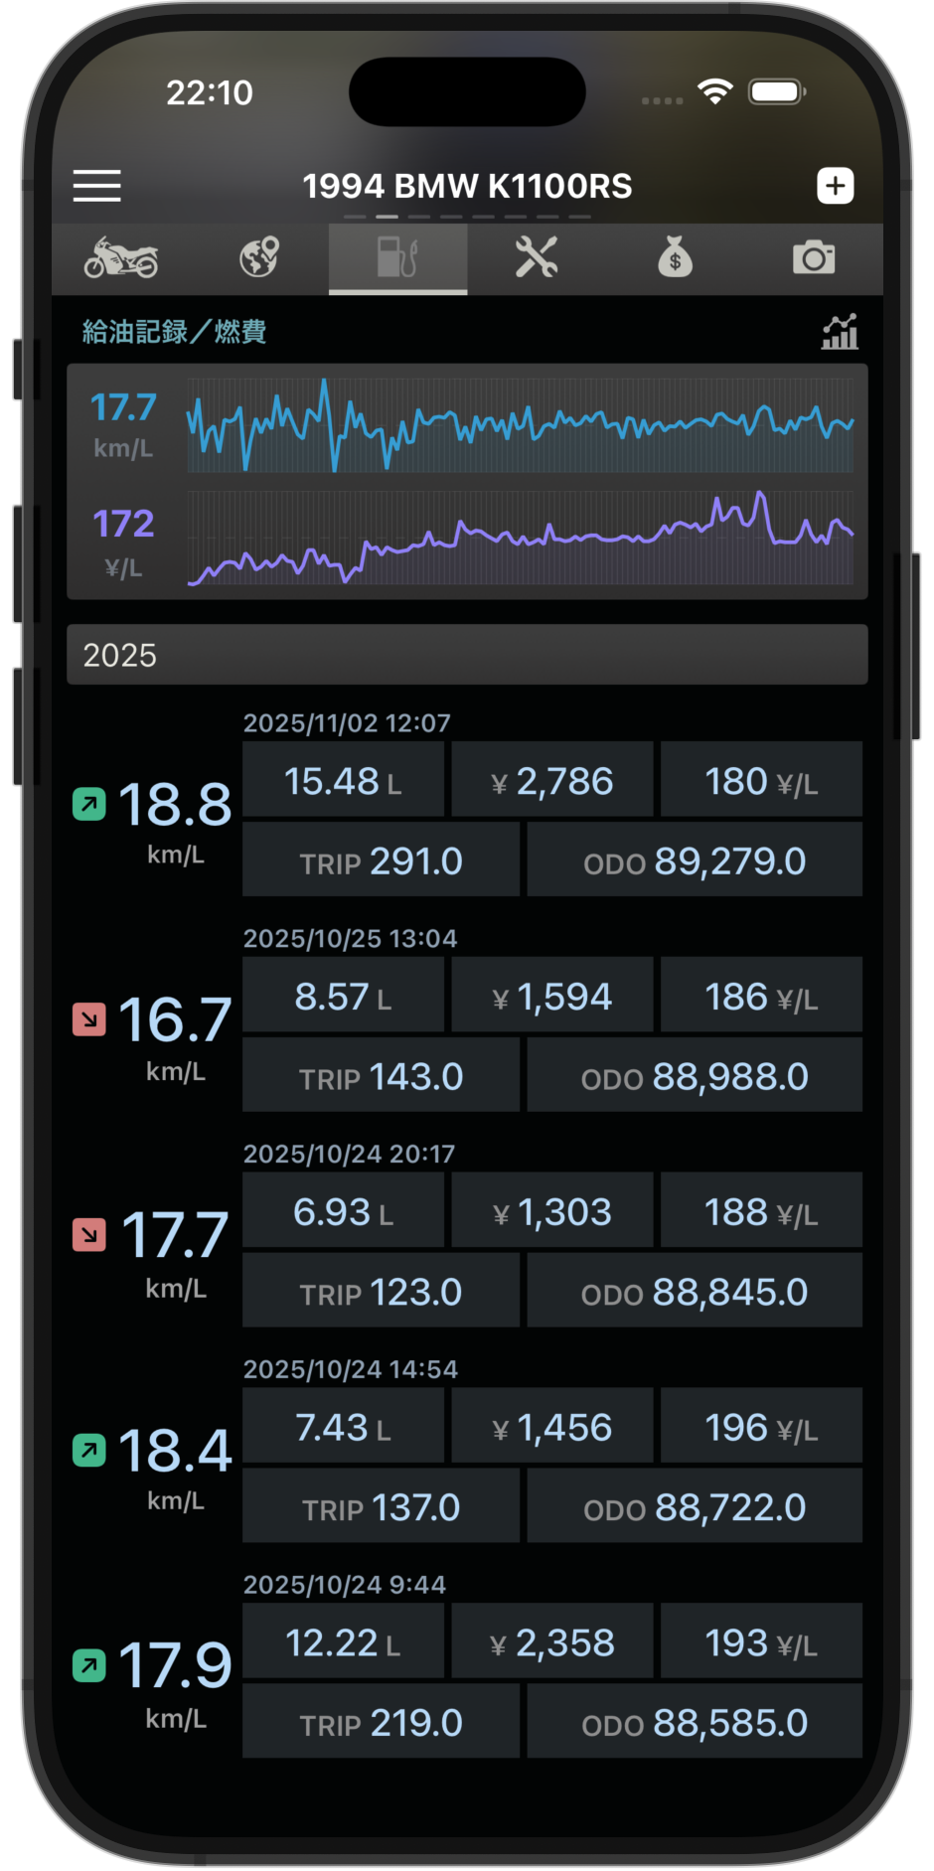The image size is (934, 1871).
Task: Collapse the 2025 year section header
Action: coord(467,655)
